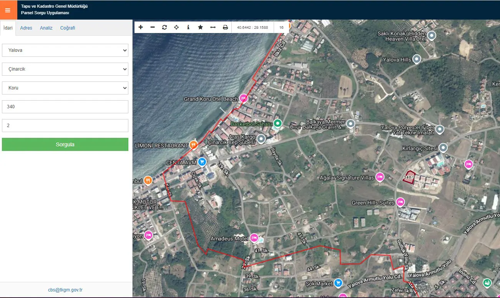The height and width of the screenshot is (298, 500).
Task: Select the Green Hills Suites marker
Action: [400, 202]
